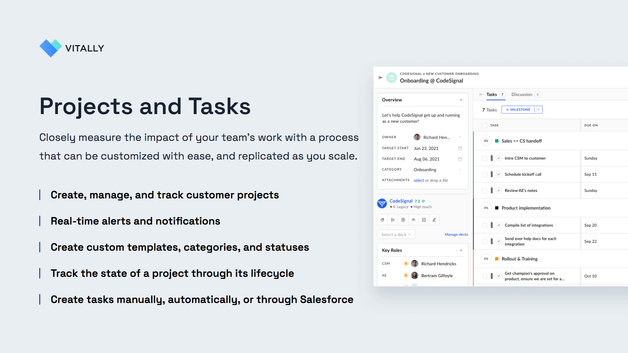Check the box for 'Schedule kickoff call'
Image resolution: width=628 pixels, height=353 pixels.
[485, 175]
